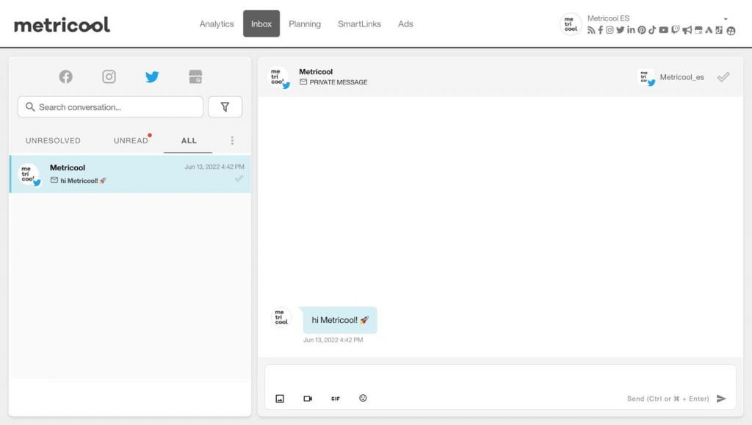This screenshot has width=752, height=425.
Task: Click the Google Business icon in header
Action: click(x=698, y=30)
